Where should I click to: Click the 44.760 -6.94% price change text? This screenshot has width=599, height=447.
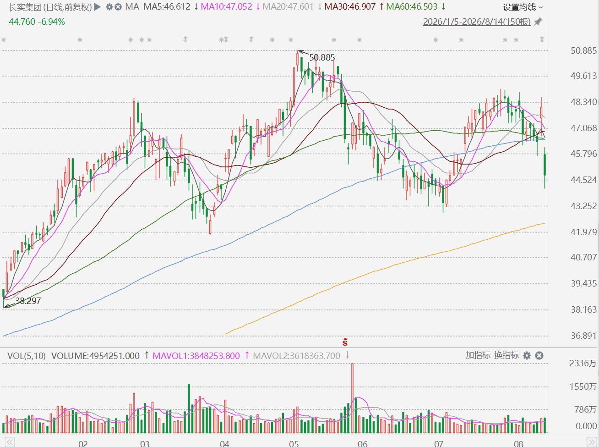[37, 22]
